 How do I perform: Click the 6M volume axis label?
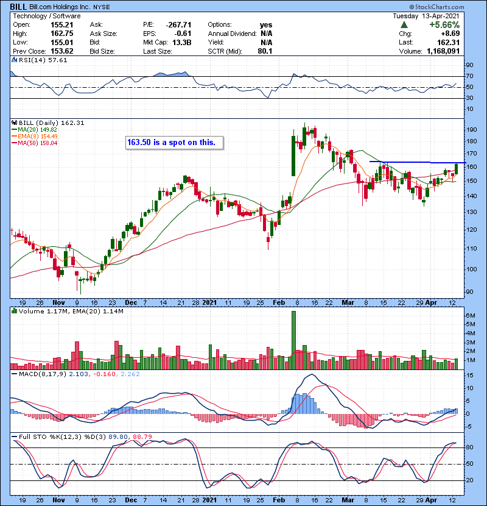point(470,316)
